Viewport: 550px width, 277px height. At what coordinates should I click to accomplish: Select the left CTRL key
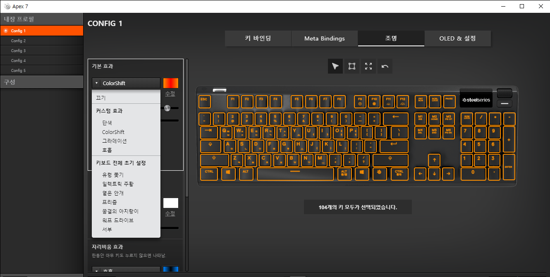(x=209, y=174)
